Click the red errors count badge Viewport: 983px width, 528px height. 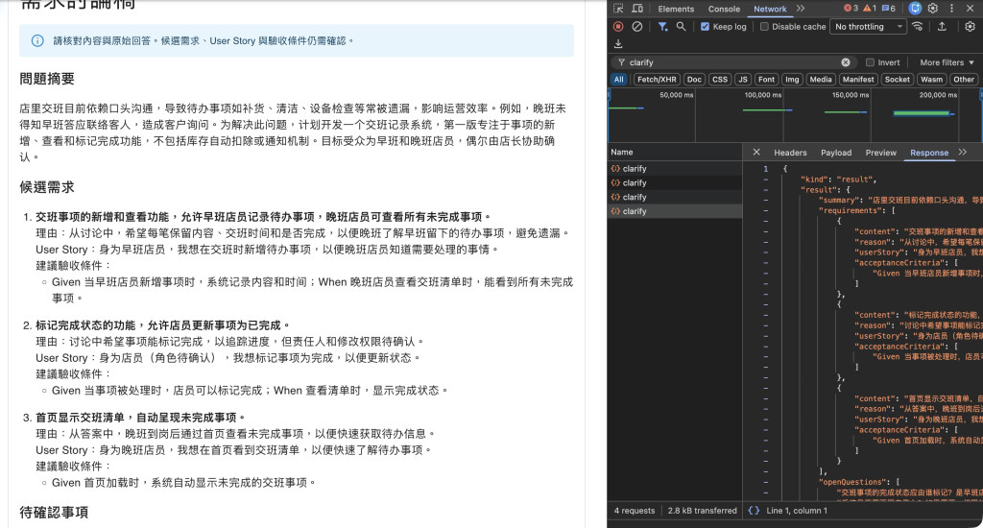[851, 8]
